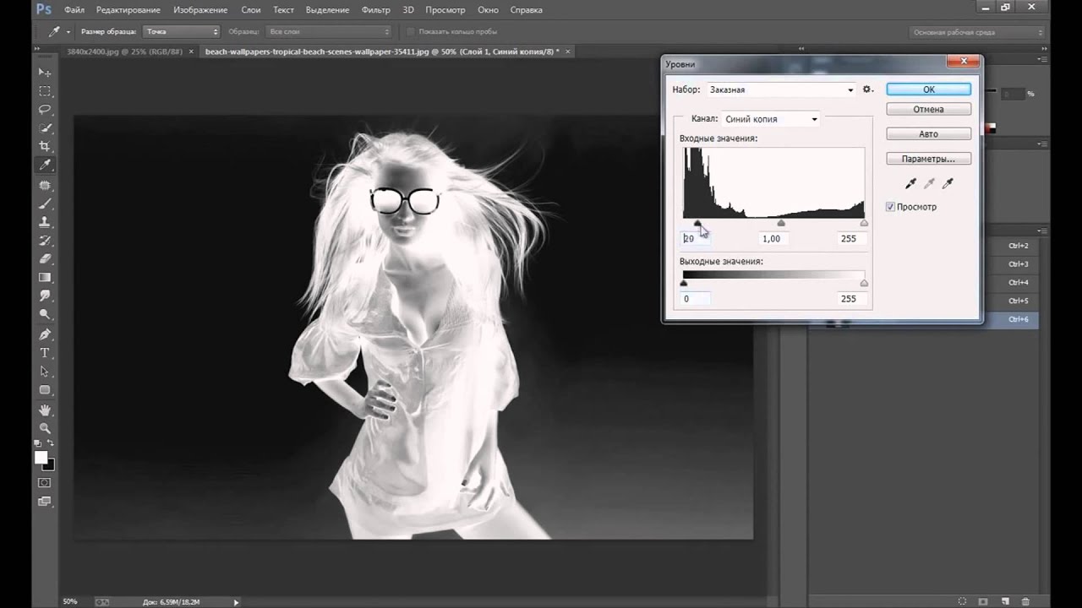The height and width of the screenshot is (608, 1082).
Task: Pick the black point eyedropper in Levels
Action: (910, 183)
